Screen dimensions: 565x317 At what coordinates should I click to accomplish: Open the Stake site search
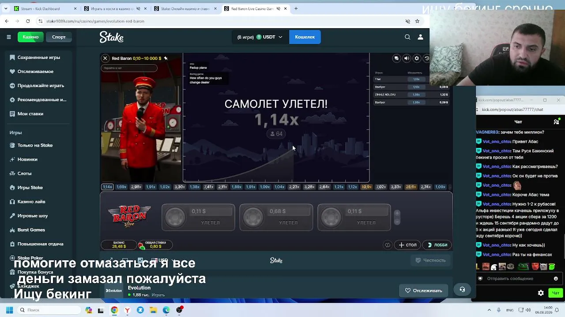(407, 37)
